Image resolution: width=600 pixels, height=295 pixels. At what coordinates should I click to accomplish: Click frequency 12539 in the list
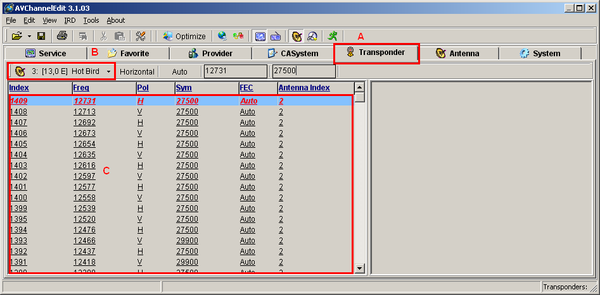click(84, 208)
